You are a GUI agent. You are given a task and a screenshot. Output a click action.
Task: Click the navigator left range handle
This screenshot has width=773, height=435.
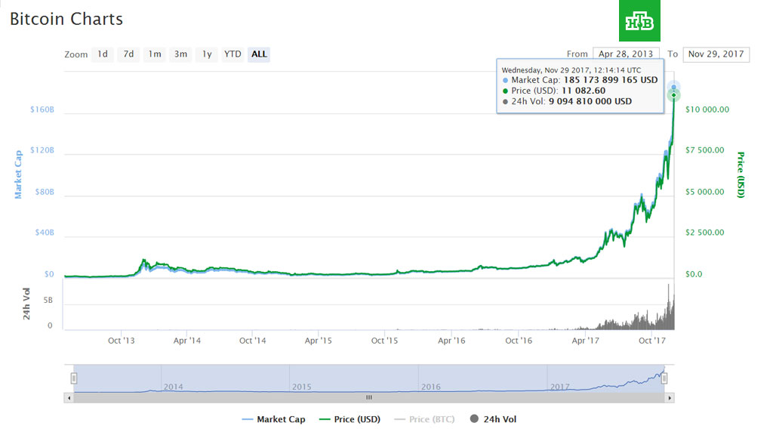(74, 378)
